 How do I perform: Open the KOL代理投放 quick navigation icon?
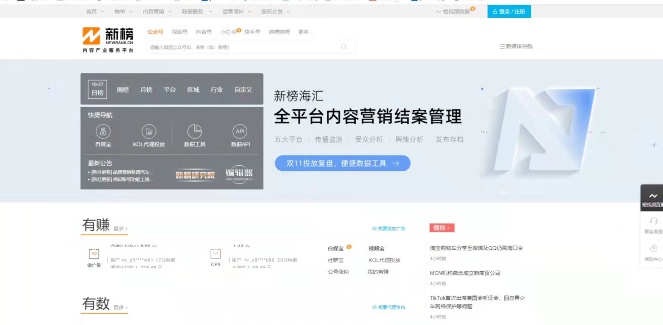coord(149,132)
